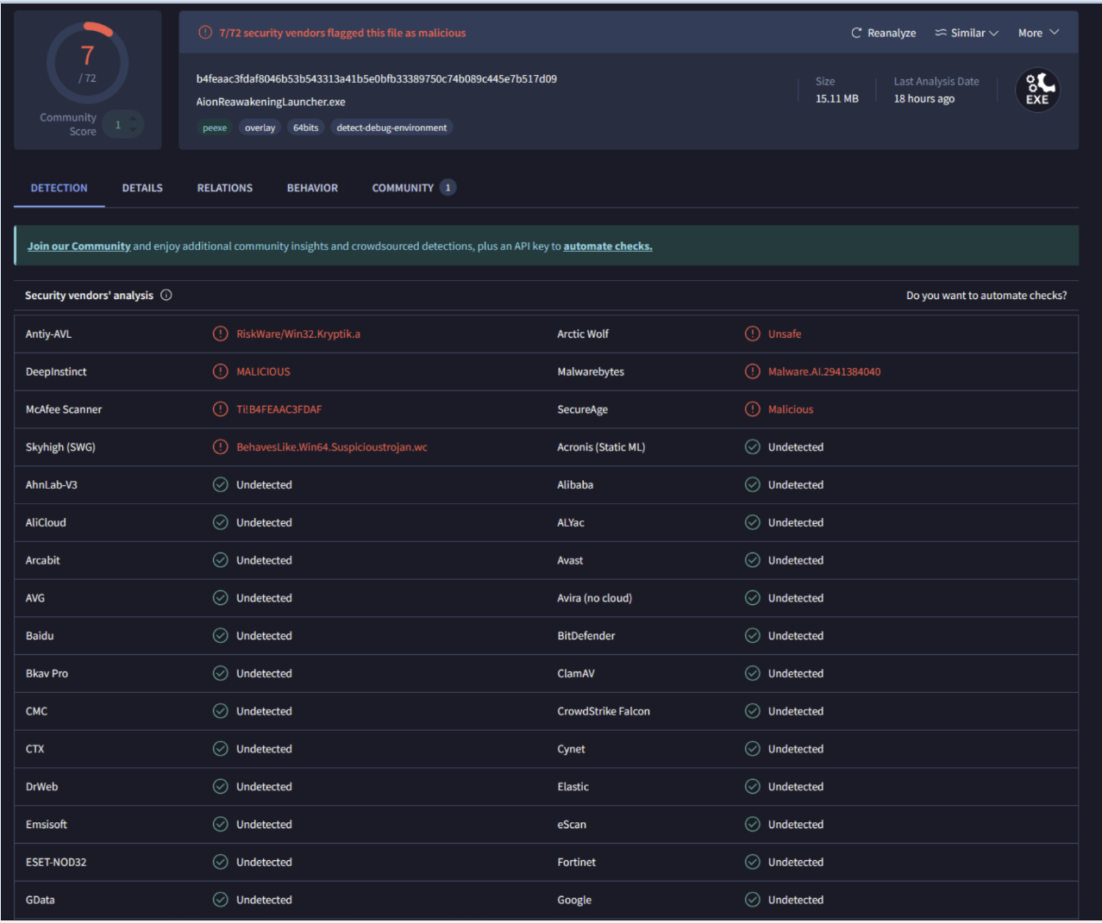1102x923 pixels.
Task: Click the checkmark icon in the AVG row
Action: 221,598
